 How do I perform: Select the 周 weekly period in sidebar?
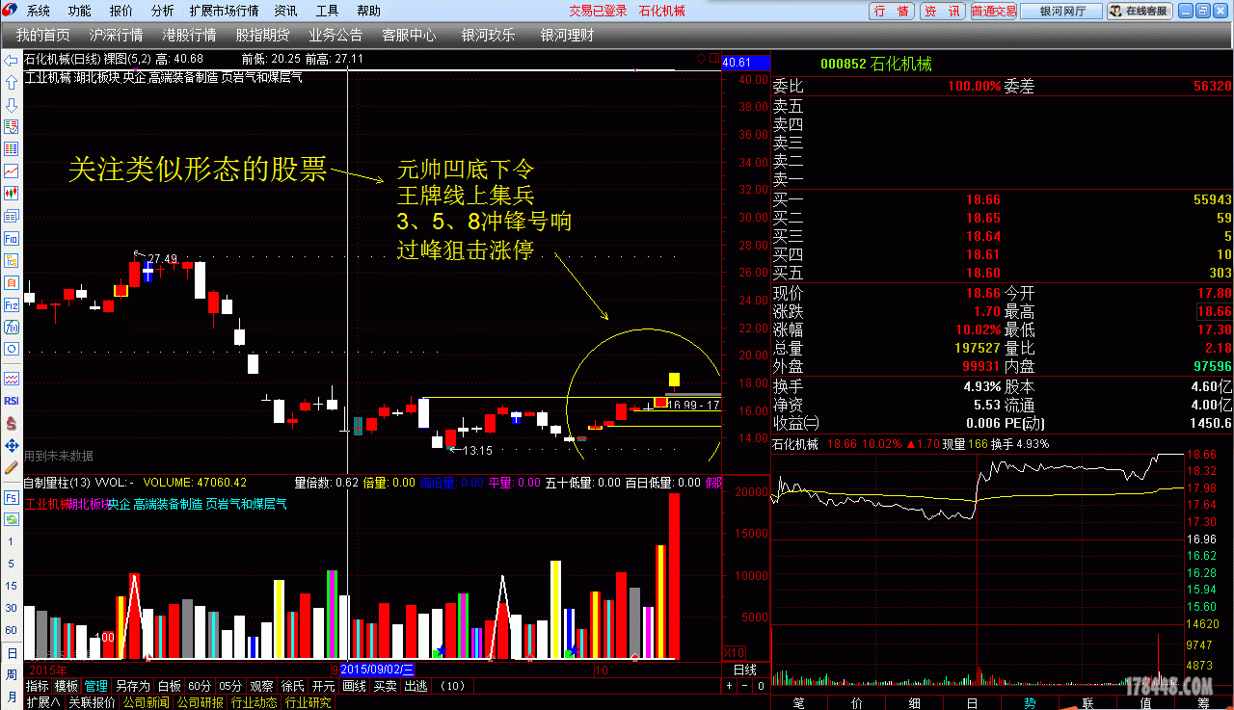12,674
